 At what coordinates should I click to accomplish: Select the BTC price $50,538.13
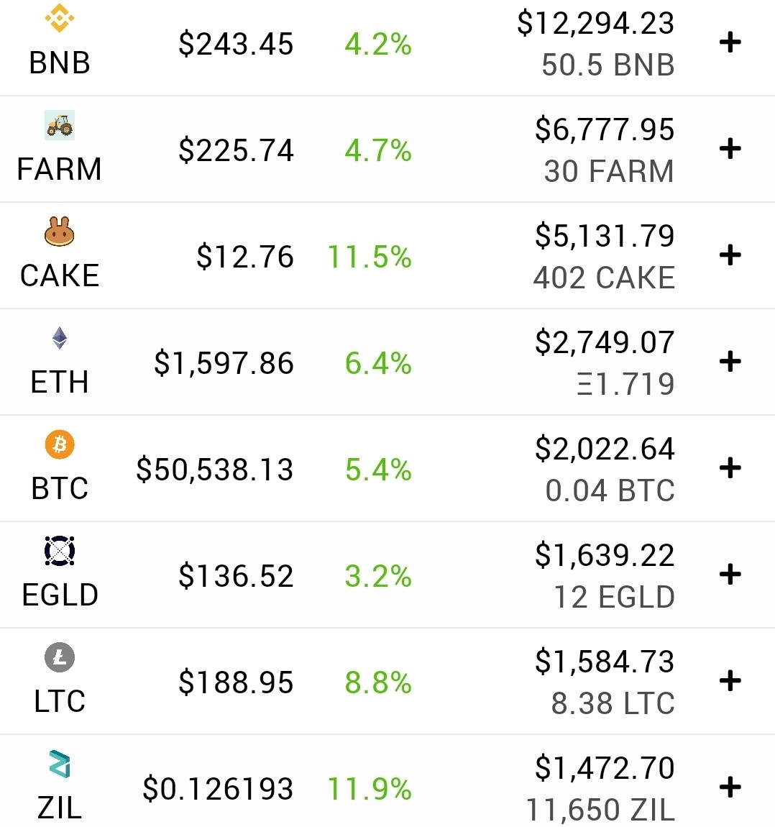pos(214,470)
